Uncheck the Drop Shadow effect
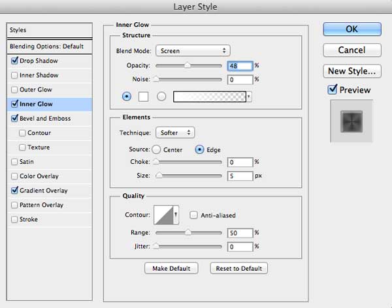392x308 pixels. [x=14, y=61]
